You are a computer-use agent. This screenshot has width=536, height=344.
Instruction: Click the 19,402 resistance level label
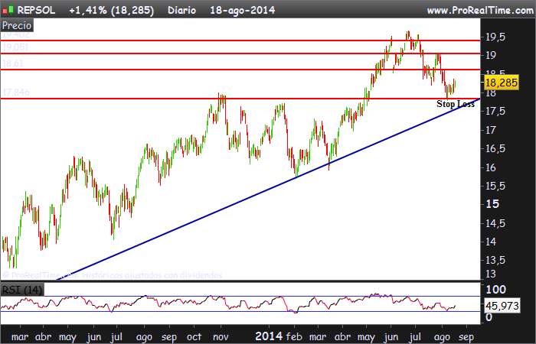tap(16, 35)
